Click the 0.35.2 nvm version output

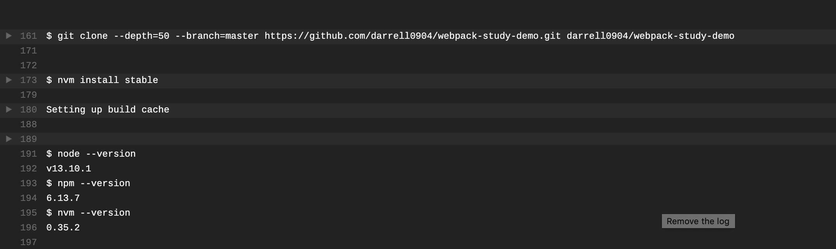(x=63, y=228)
